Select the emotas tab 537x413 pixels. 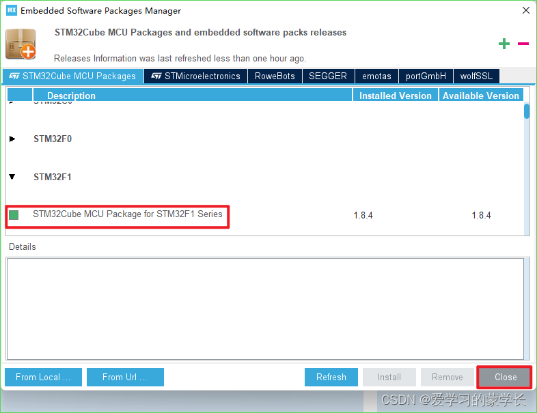(x=376, y=76)
